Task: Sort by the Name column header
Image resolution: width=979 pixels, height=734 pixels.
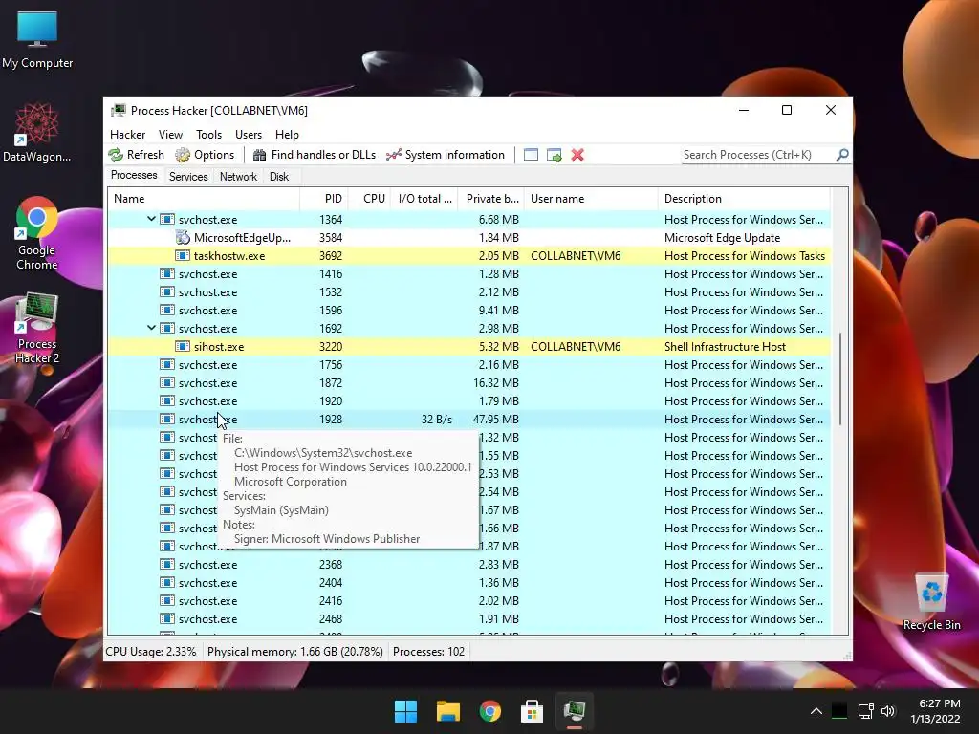Action: click(204, 199)
